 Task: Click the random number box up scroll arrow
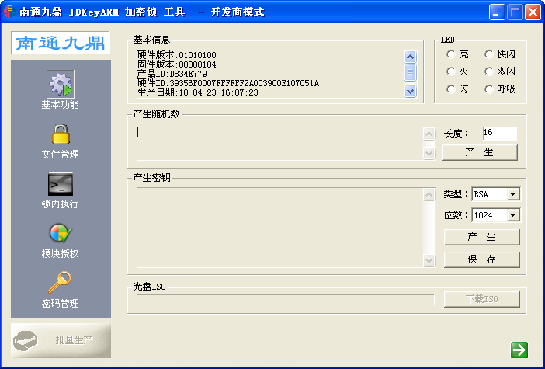click(429, 134)
